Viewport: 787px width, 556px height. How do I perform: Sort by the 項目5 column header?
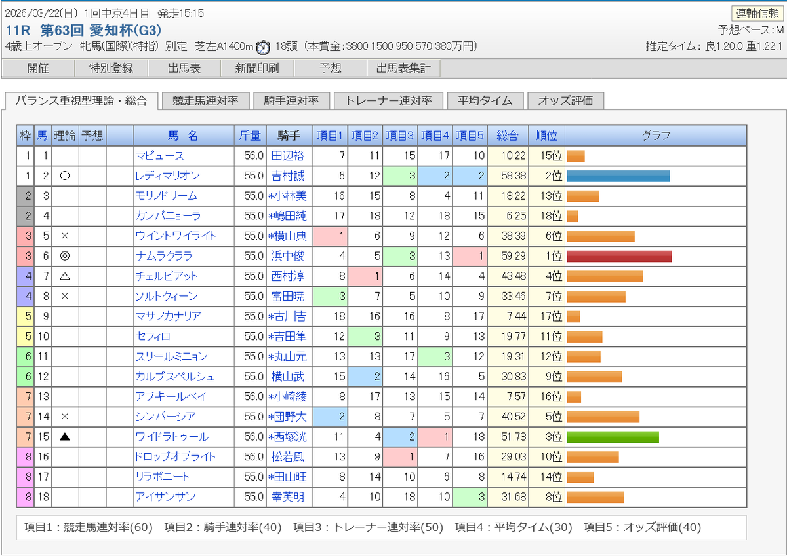click(469, 136)
